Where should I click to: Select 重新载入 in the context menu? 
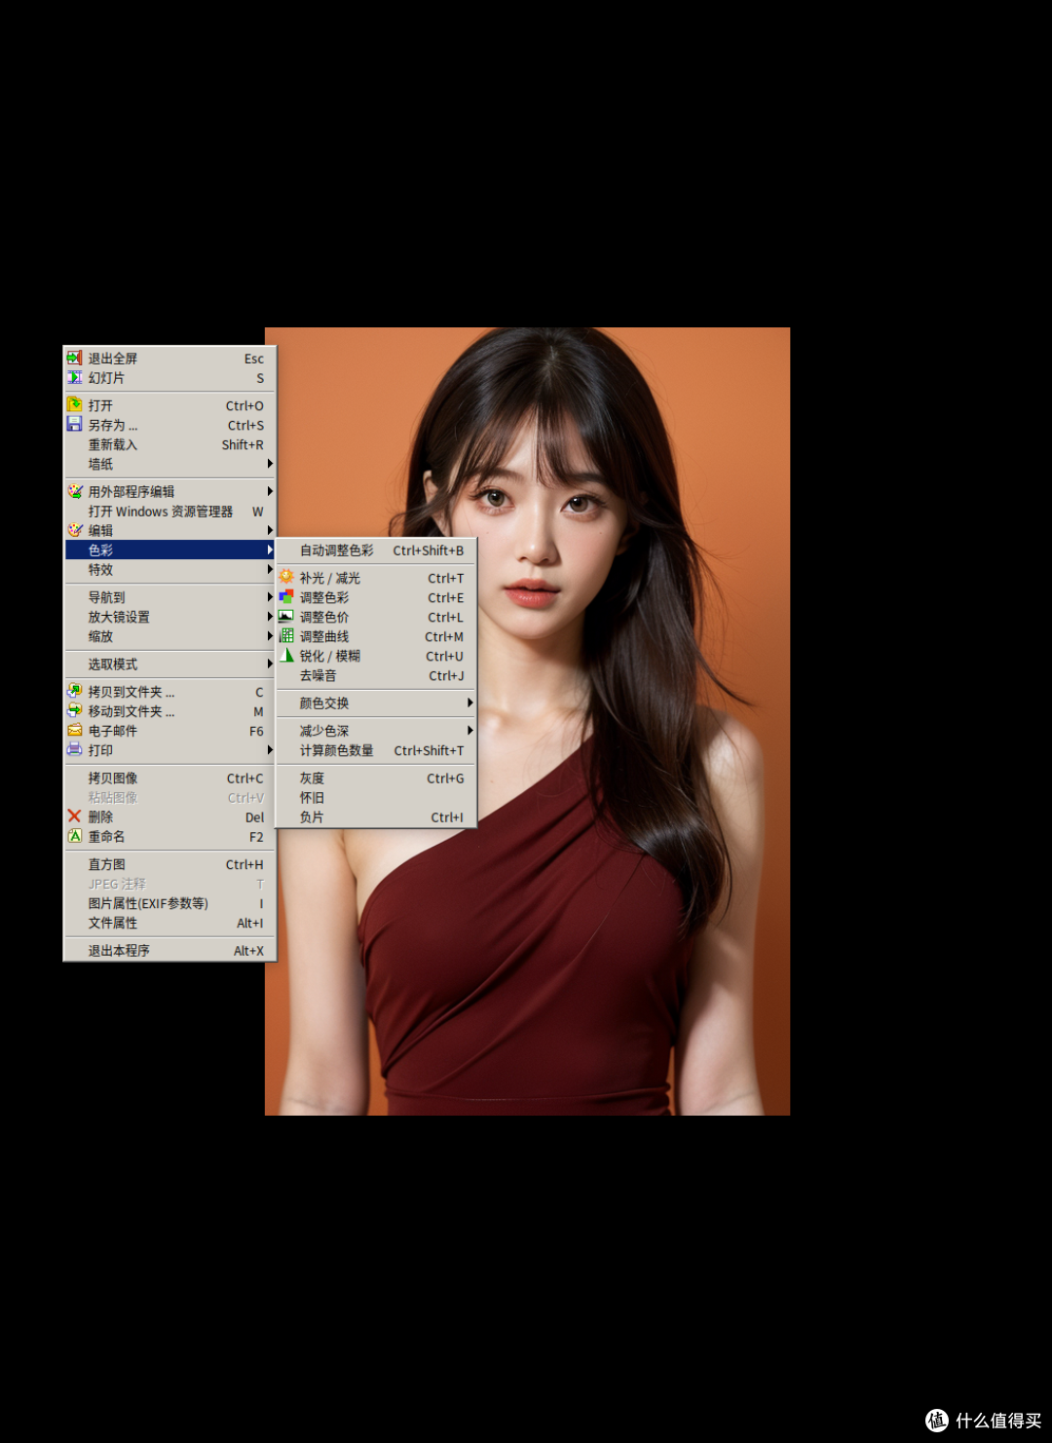[x=169, y=444]
